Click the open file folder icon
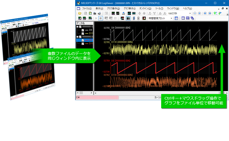Image resolution: width=229 pixels, height=141 pixels. pos(79,14)
